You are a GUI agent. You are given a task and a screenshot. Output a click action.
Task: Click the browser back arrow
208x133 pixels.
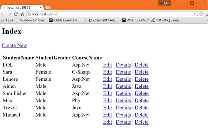pos(3,14)
